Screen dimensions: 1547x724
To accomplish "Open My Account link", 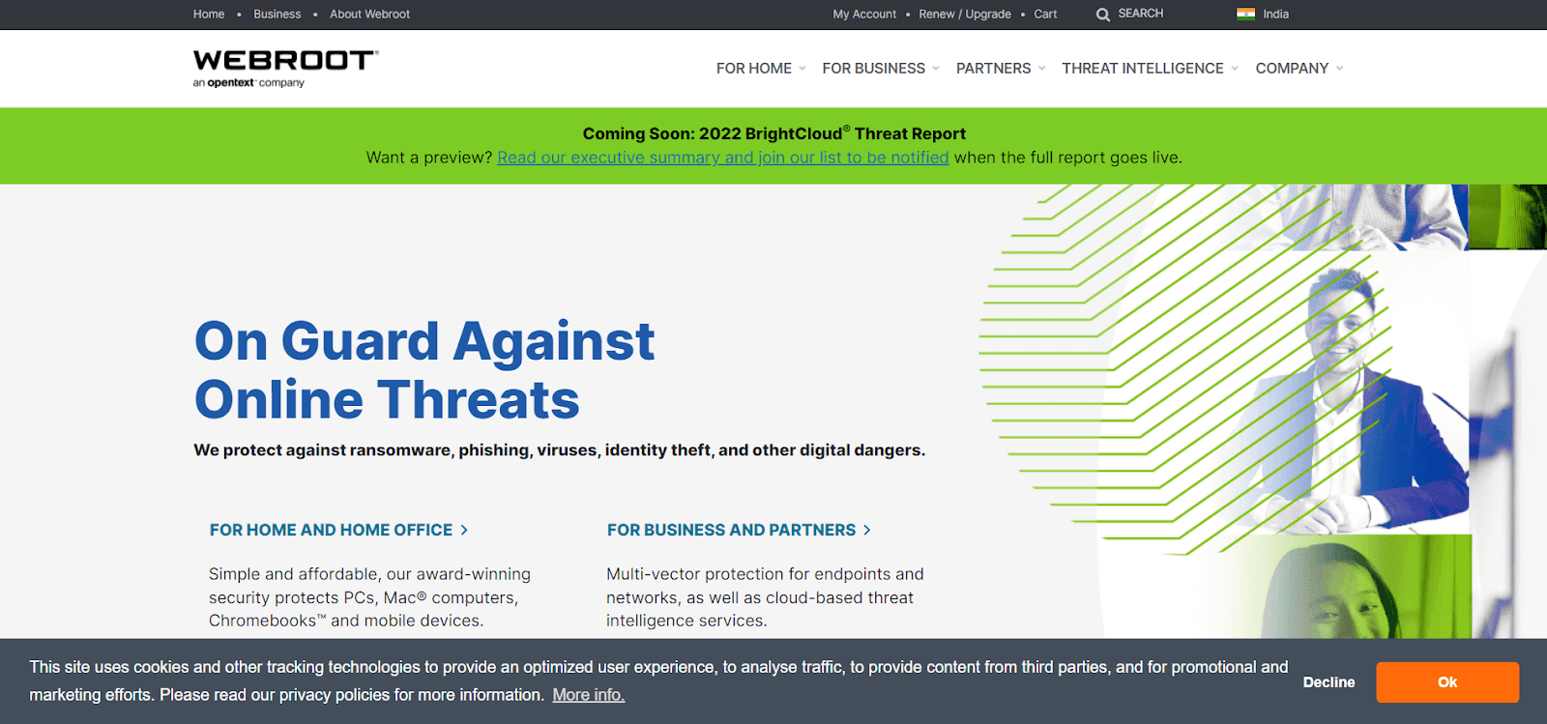I will click(864, 14).
